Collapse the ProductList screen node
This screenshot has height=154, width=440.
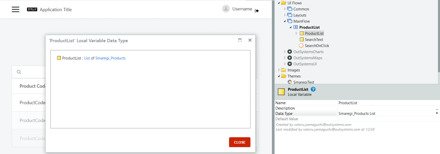tap(290, 27)
